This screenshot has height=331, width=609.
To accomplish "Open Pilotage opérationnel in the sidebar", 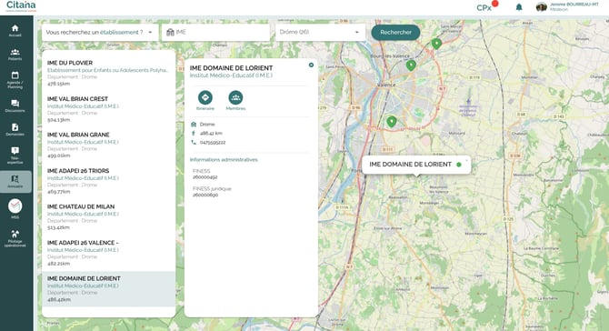I will (x=15, y=238).
